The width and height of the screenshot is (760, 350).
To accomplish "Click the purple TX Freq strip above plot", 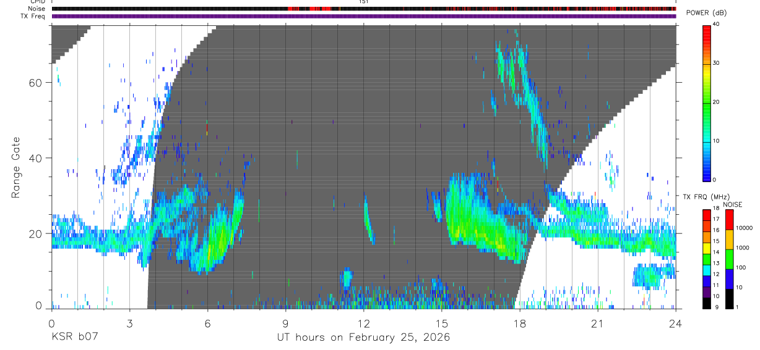I will click(364, 16).
